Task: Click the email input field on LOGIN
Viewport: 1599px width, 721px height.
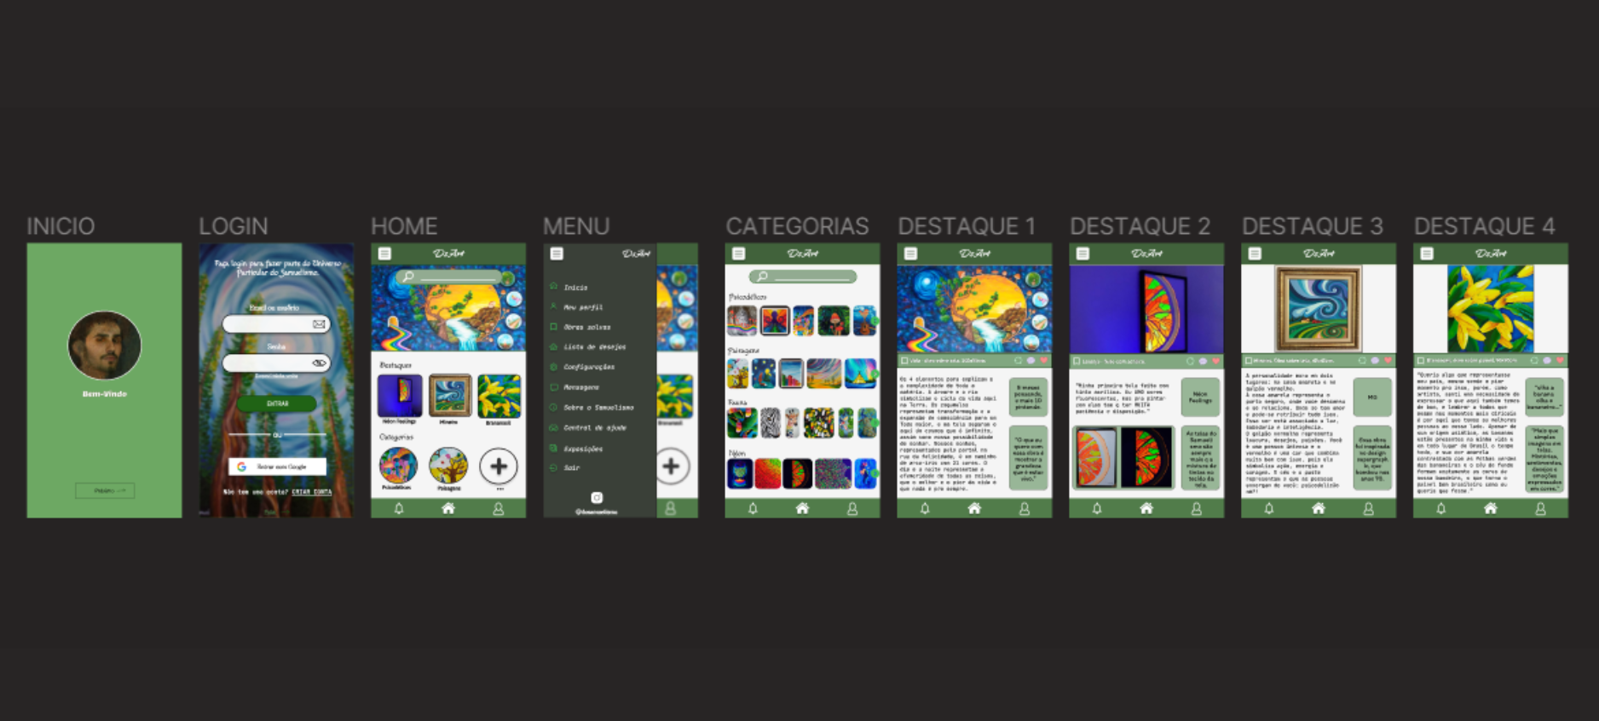Action: 268,324
